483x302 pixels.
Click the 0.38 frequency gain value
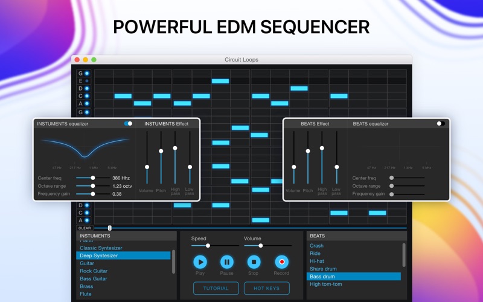[117, 194]
